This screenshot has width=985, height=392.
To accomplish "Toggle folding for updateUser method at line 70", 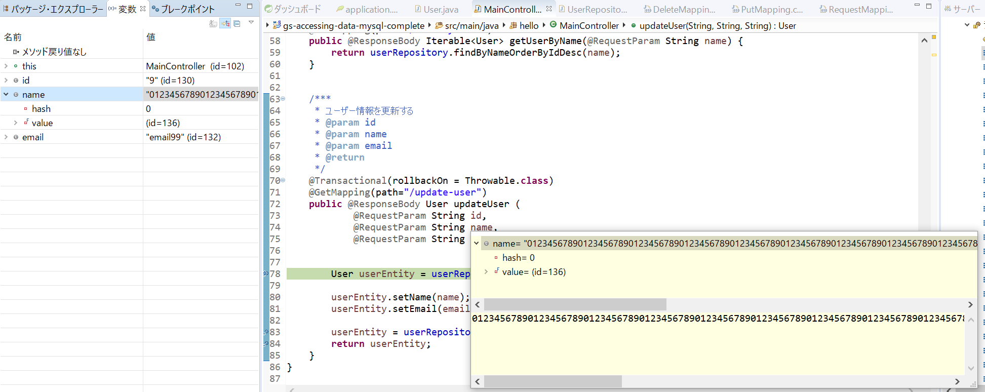I will point(283,180).
